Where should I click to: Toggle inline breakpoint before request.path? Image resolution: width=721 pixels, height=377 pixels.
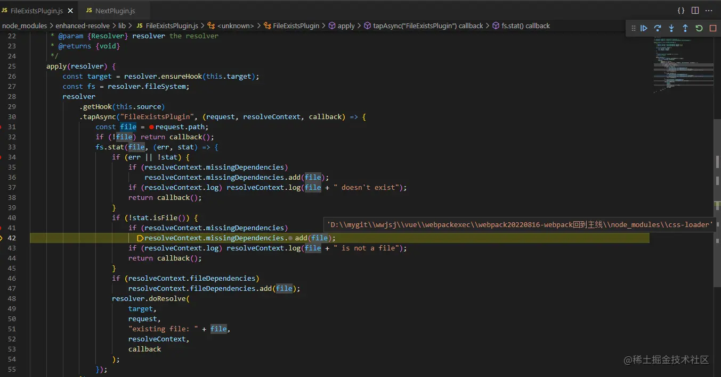click(151, 127)
